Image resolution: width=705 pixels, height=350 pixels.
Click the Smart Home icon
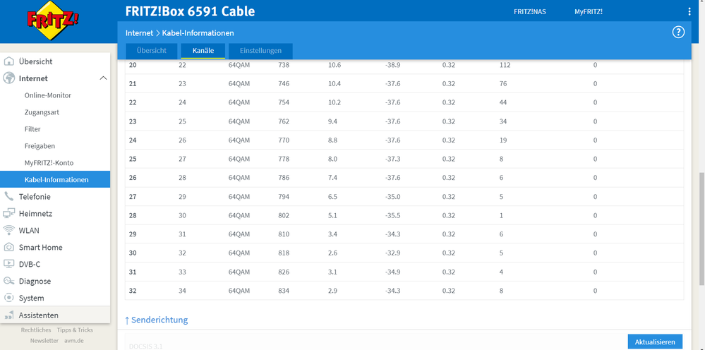tap(9, 247)
